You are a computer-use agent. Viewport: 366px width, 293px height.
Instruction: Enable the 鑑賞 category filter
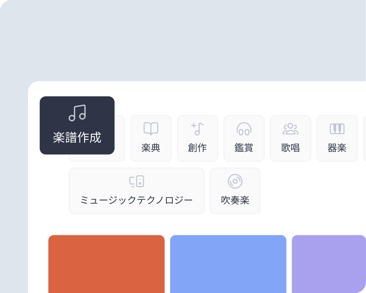[x=244, y=138]
